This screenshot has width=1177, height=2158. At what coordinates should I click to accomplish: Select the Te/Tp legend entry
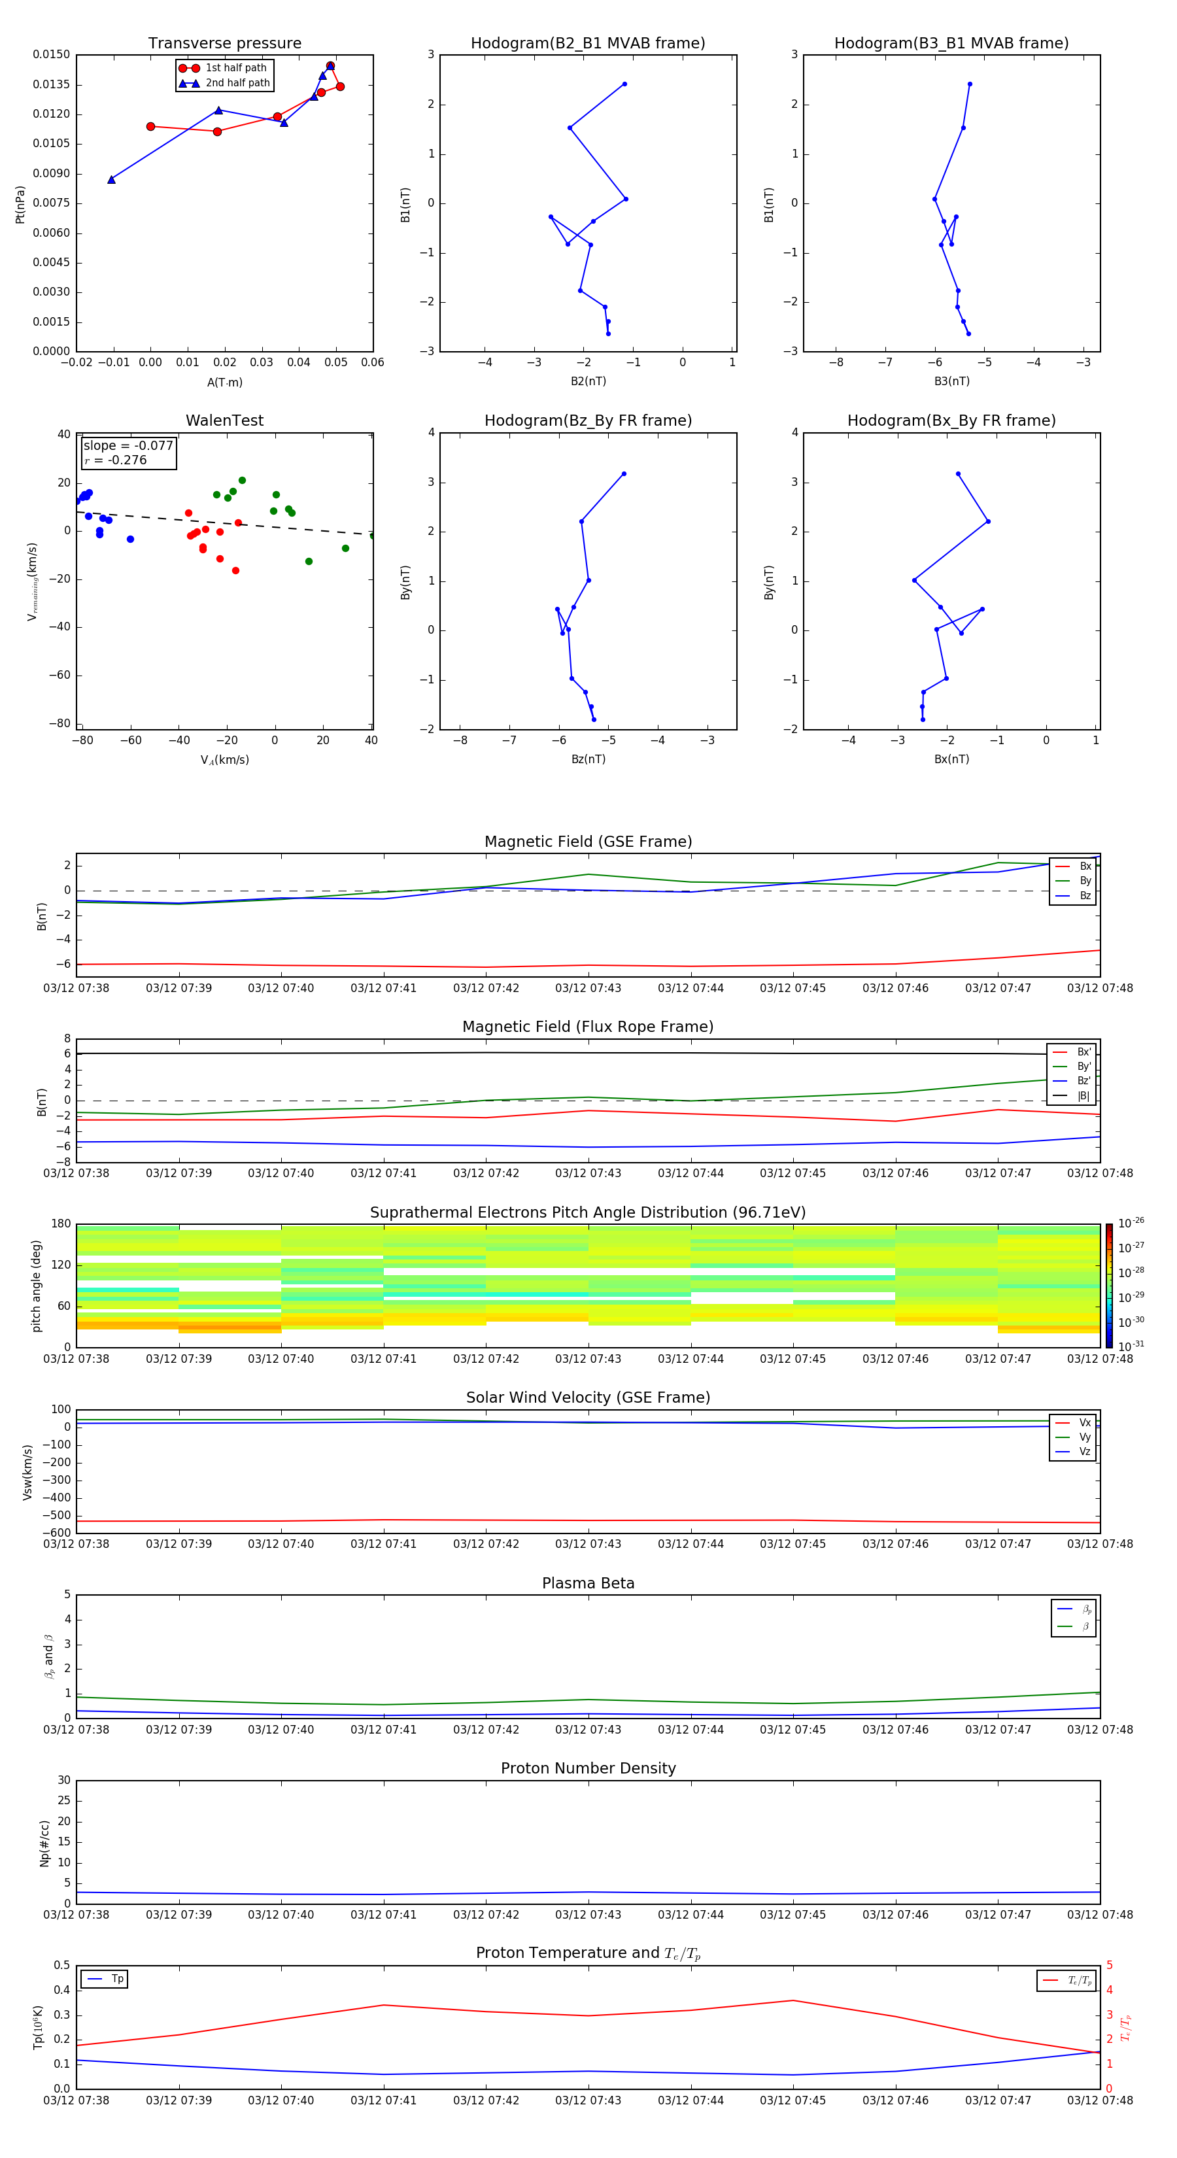click(x=1067, y=1980)
